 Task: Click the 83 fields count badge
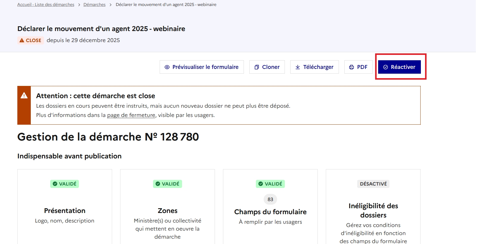click(x=270, y=199)
